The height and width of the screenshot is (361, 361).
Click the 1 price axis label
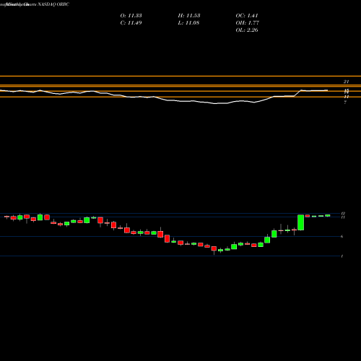coord(342,256)
